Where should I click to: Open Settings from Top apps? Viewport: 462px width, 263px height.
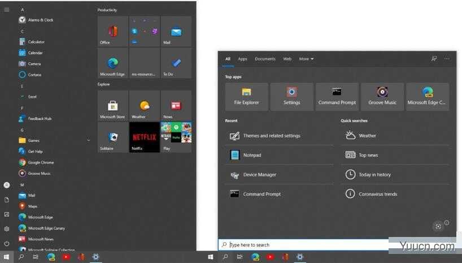(x=291, y=97)
